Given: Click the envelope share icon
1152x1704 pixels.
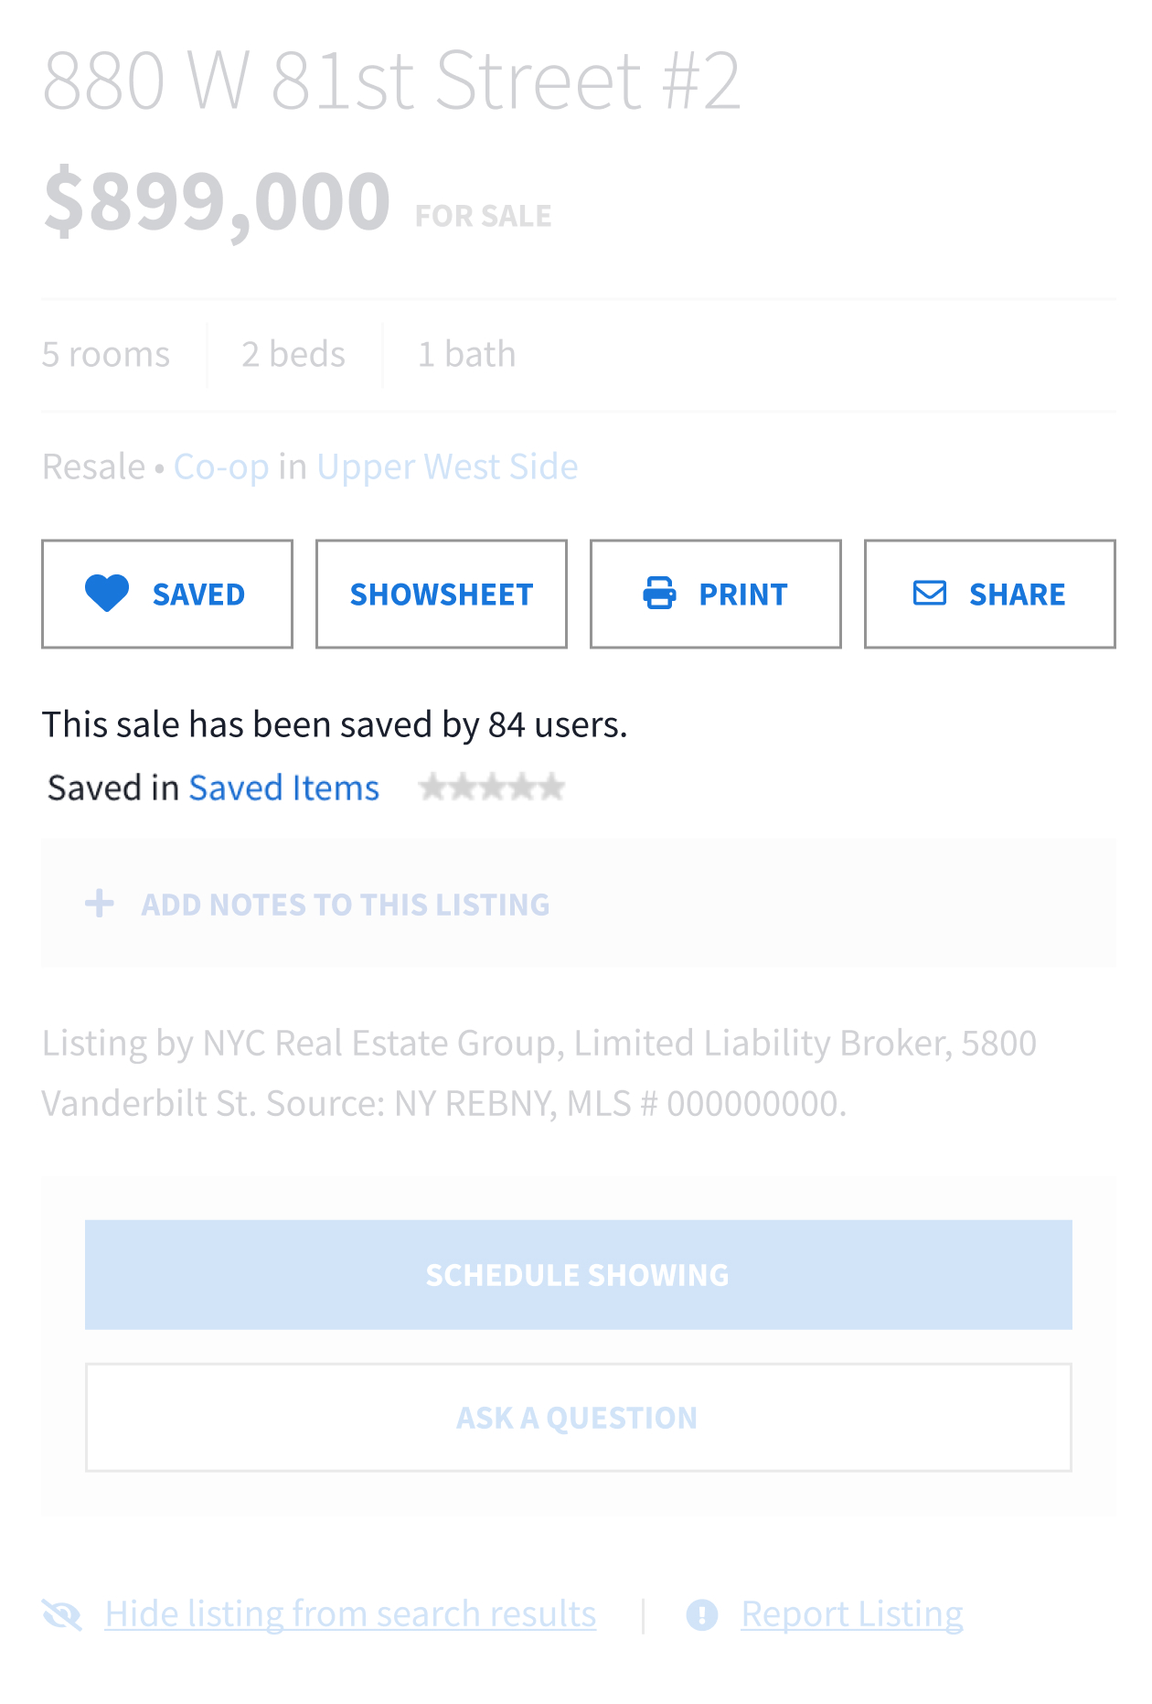Looking at the screenshot, I should coord(930,594).
